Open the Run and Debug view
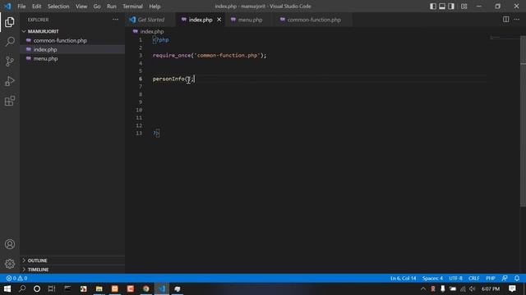Viewport: 526px width, 295px height. [x=10, y=81]
